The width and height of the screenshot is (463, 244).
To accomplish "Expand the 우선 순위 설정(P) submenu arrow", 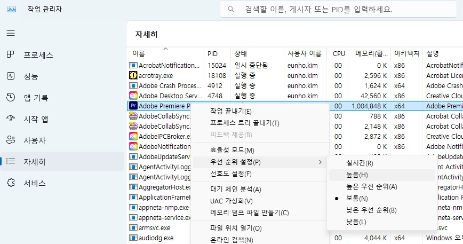I will [x=321, y=162].
